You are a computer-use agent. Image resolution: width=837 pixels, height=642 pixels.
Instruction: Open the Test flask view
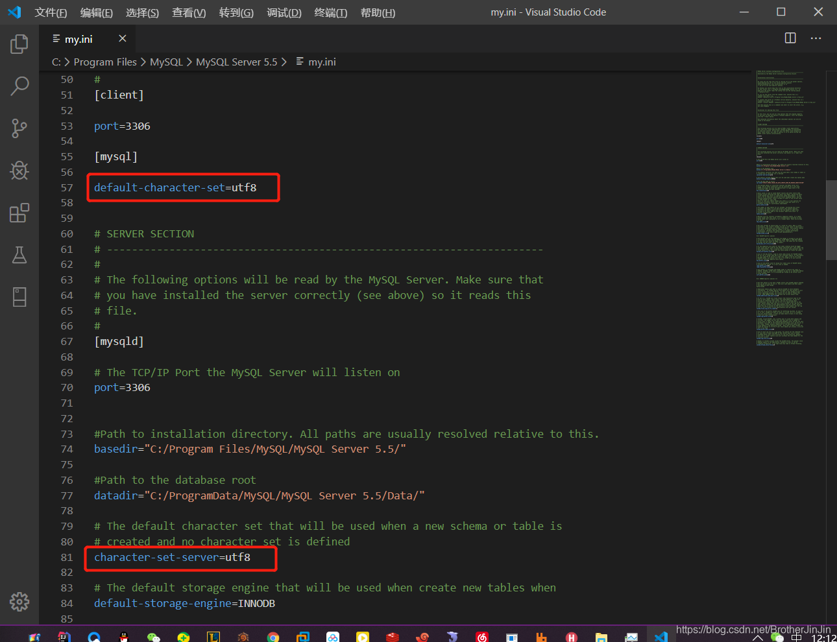pyautogui.click(x=19, y=255)
